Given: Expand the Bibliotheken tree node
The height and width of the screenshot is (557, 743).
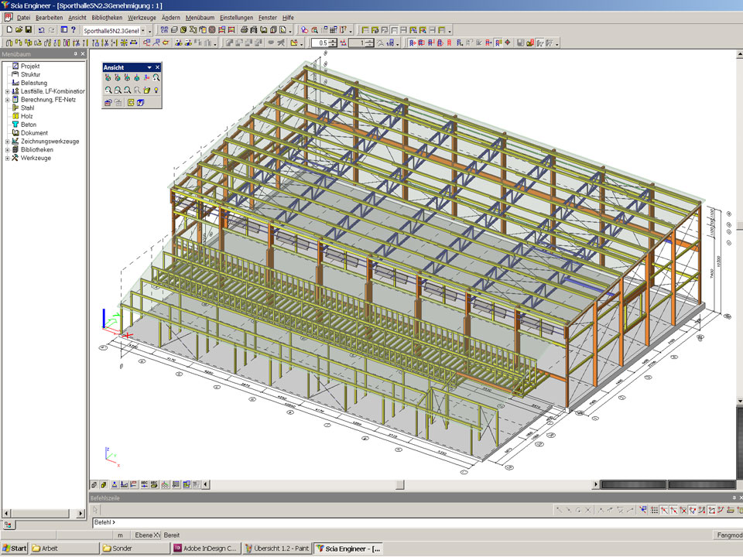Looking at the screenshot, I should 7,150.
